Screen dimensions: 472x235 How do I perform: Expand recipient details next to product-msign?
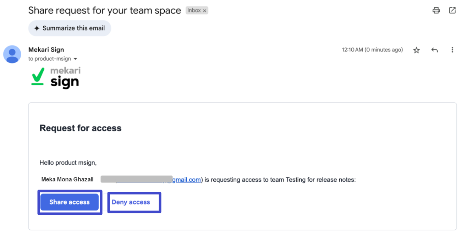tap(75, 59)
